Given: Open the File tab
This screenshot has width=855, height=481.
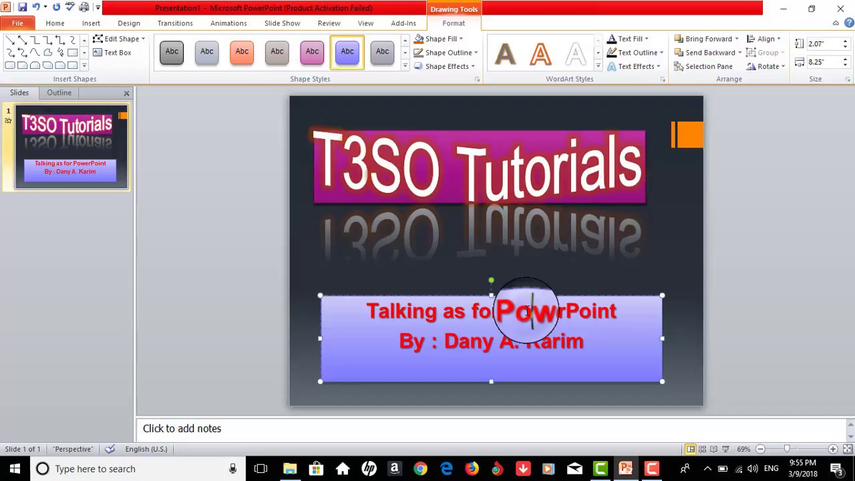Looking at the screenshot, I should point(17,23).
